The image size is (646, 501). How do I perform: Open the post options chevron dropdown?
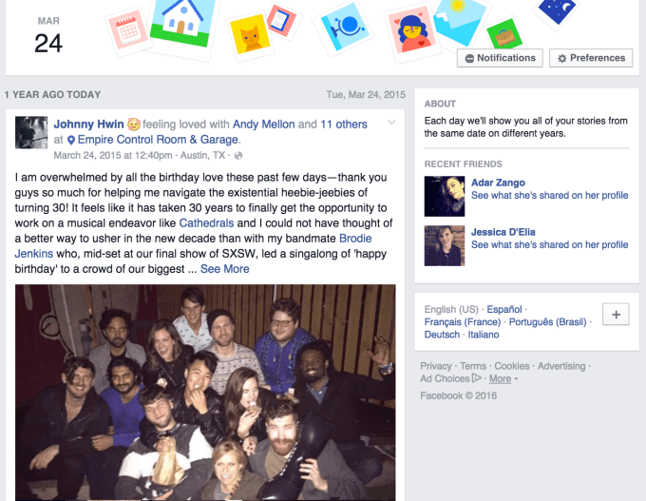point(391,123)
